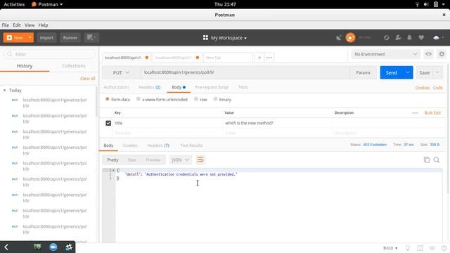Click the satellite capture requests icon
The image size is (450, 253).
339,37
